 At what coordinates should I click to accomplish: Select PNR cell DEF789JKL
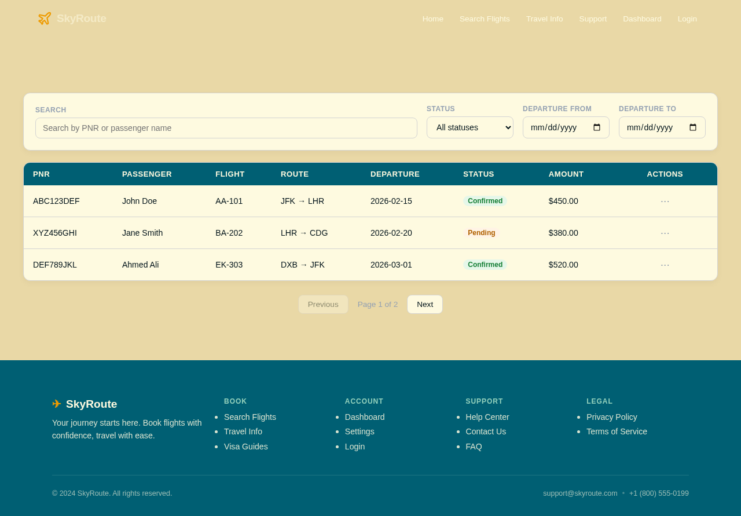[x=55, y=265]
